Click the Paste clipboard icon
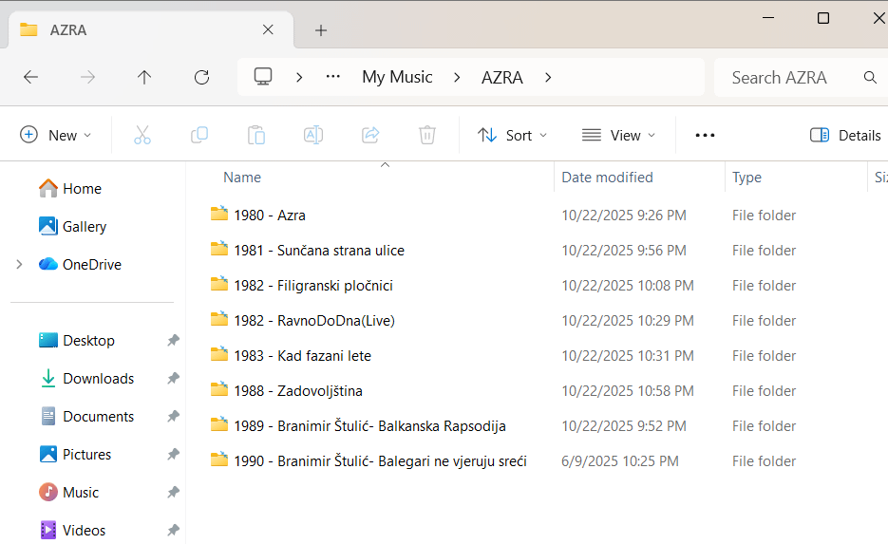The width and height of the screenshot is (888, 544). tap(256, 136)
